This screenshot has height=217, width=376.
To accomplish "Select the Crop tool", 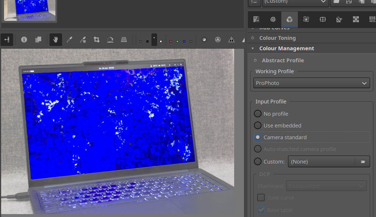I will click(96, 40).
